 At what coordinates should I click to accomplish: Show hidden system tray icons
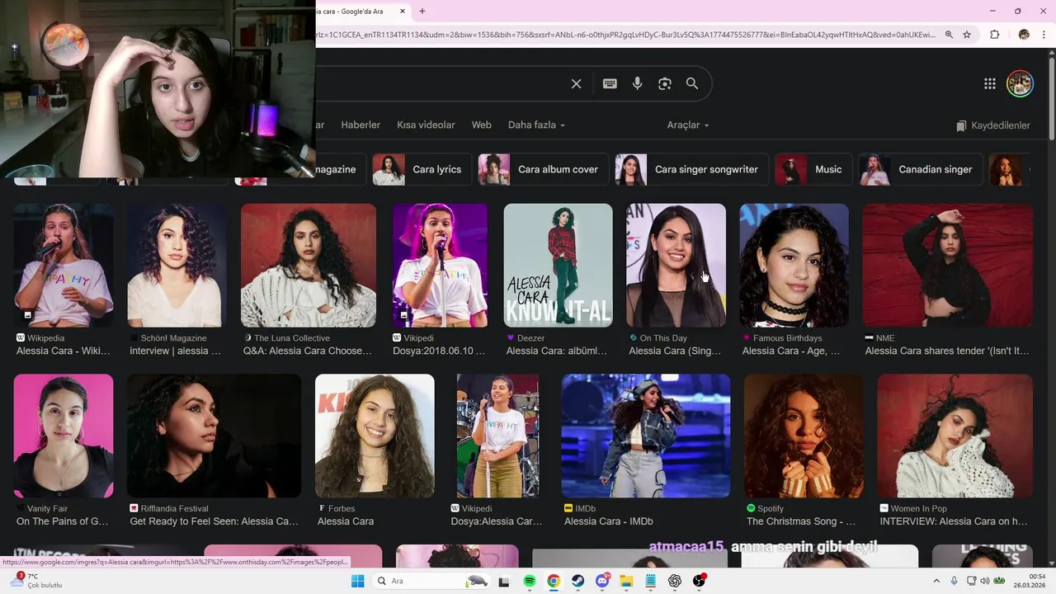pos(936,581)
